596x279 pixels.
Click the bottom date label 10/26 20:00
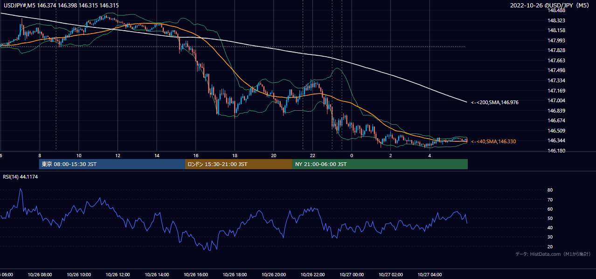274,274
